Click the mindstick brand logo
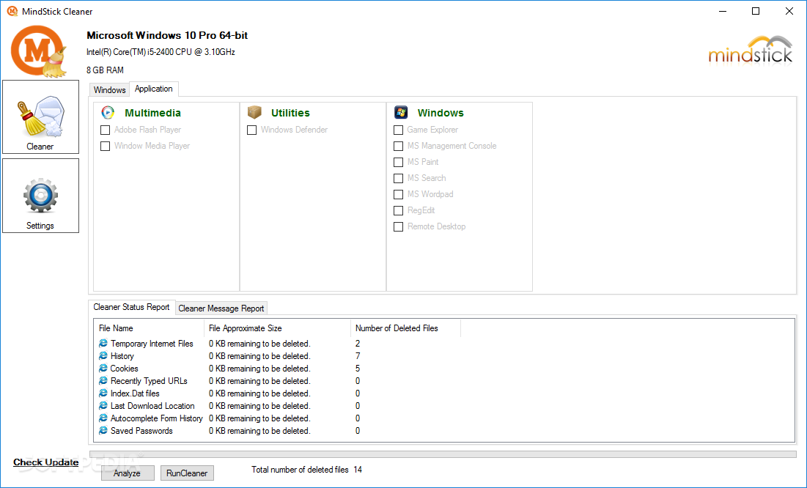 coord(751,51)
